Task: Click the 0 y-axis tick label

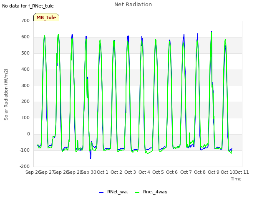Action: tap(28, 134)
